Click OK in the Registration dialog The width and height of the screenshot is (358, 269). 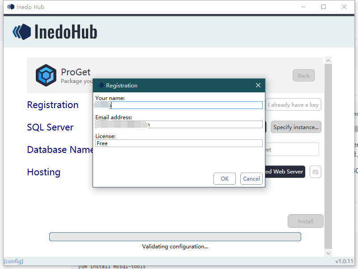225,178
